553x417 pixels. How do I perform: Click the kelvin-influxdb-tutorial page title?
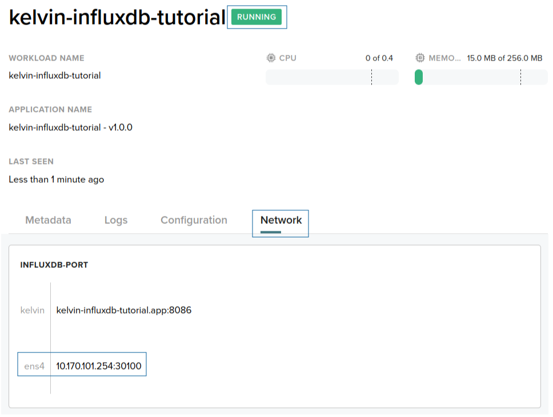(117, 17)
